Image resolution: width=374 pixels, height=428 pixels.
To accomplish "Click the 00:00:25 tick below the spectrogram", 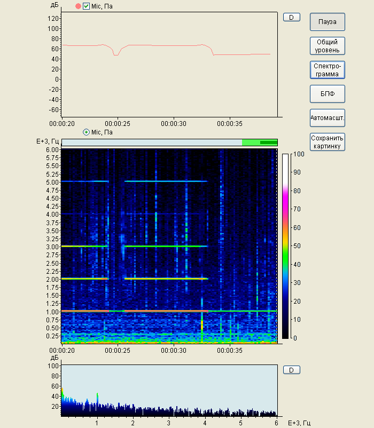I will point(118,351).
